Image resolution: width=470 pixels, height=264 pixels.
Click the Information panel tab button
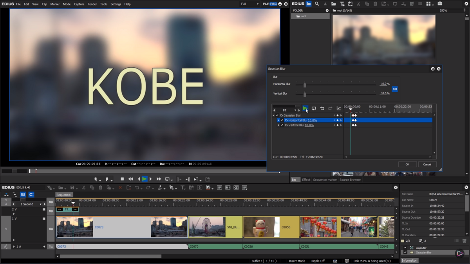(409, 260)
